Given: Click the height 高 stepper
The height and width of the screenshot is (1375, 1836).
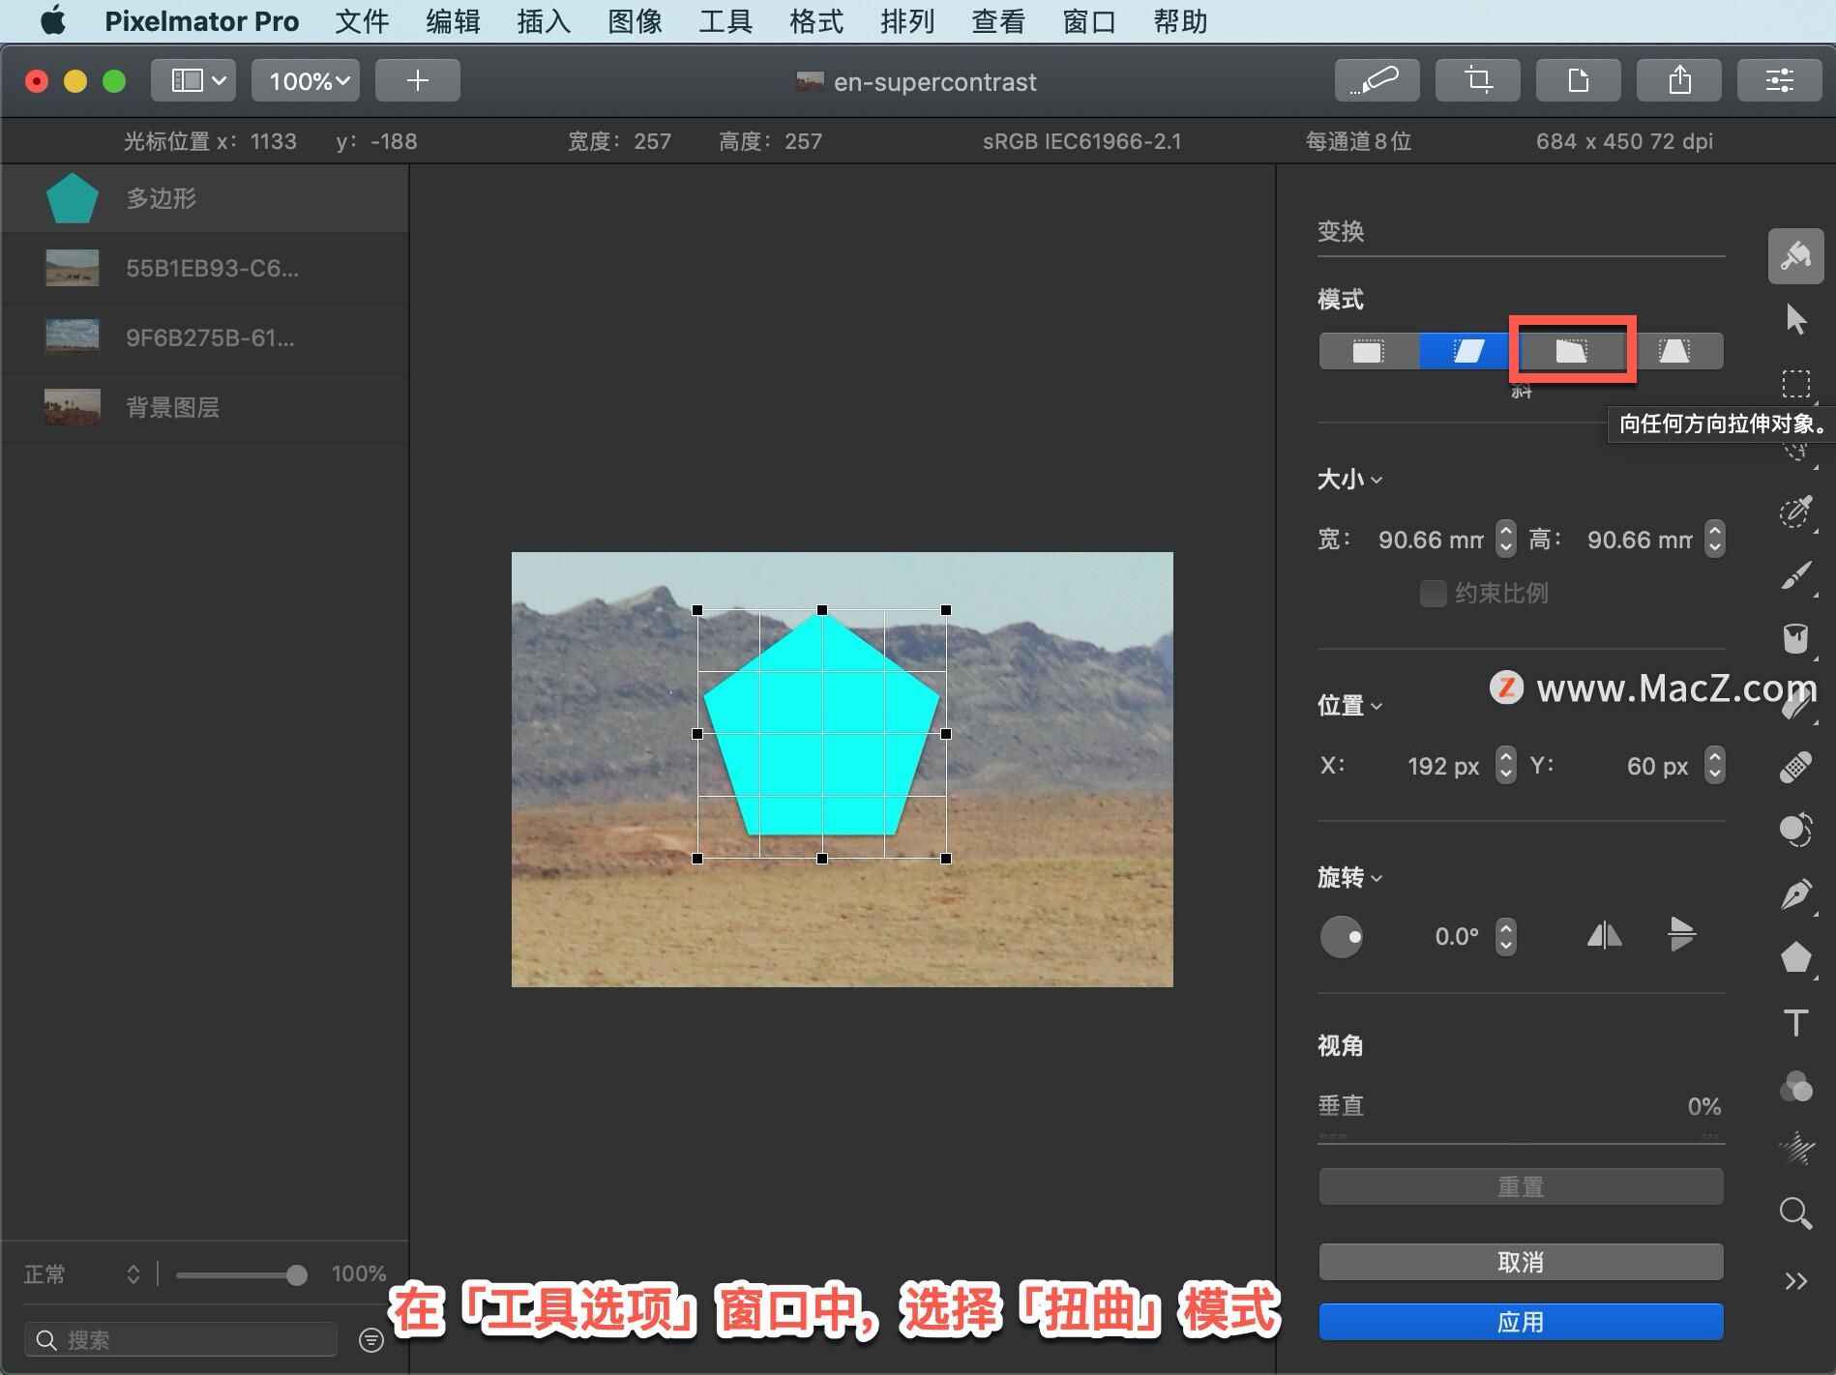Looking at the screenshot, I should point(1714,539).
